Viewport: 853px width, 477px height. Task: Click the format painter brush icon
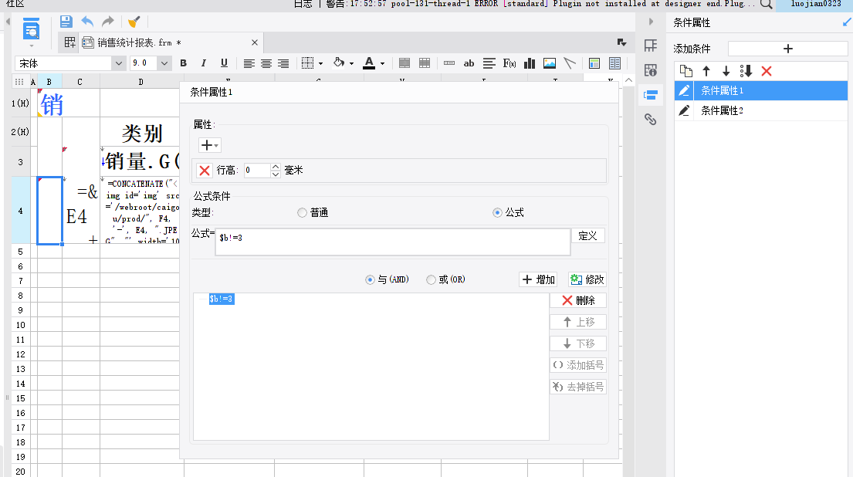pos(134,22)
